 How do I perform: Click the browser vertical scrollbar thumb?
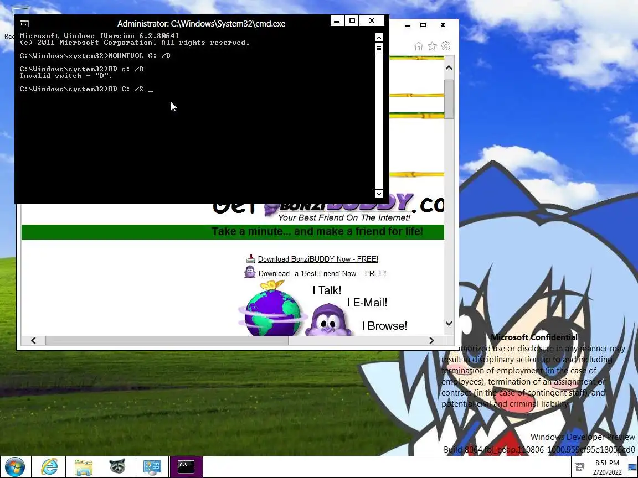(449, 99)
